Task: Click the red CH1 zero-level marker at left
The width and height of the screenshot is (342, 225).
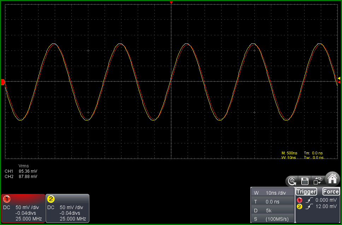Action: pyautogui.click(x=3, y=82)
